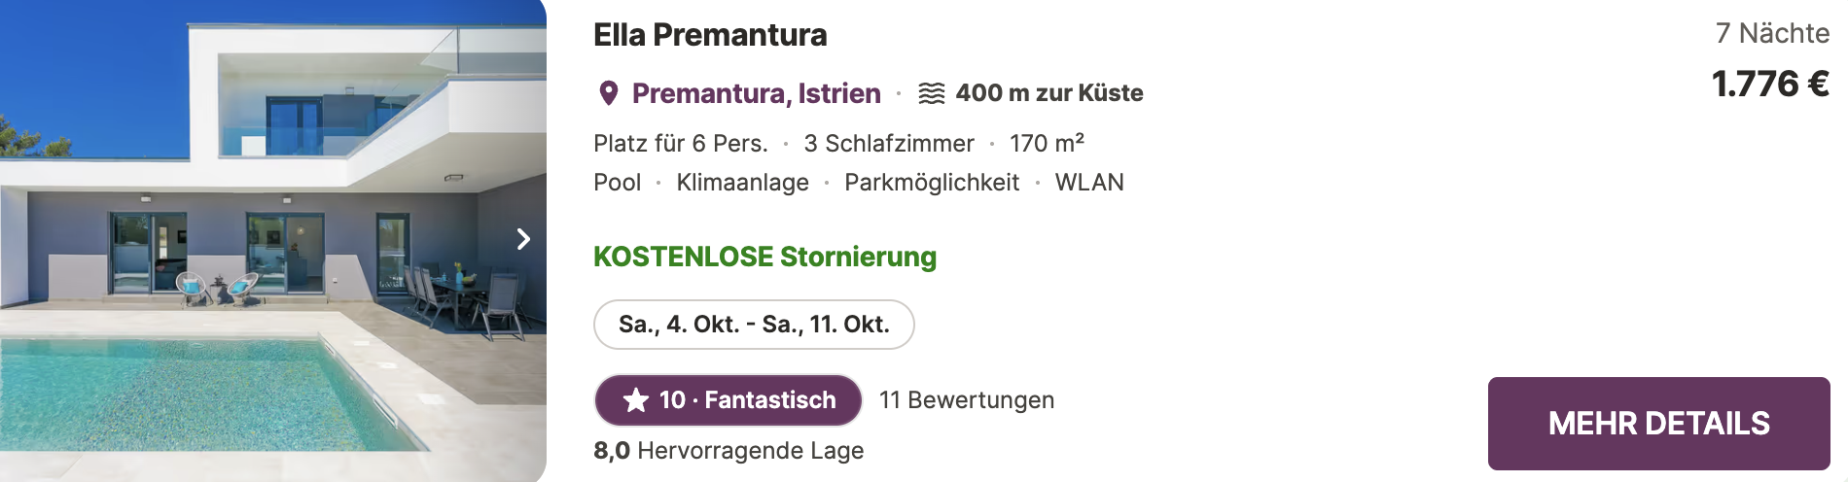Click the 3 Schlafzimmer detail text
The height and width of the screenshot is (482, 1848).
point(889,144)
